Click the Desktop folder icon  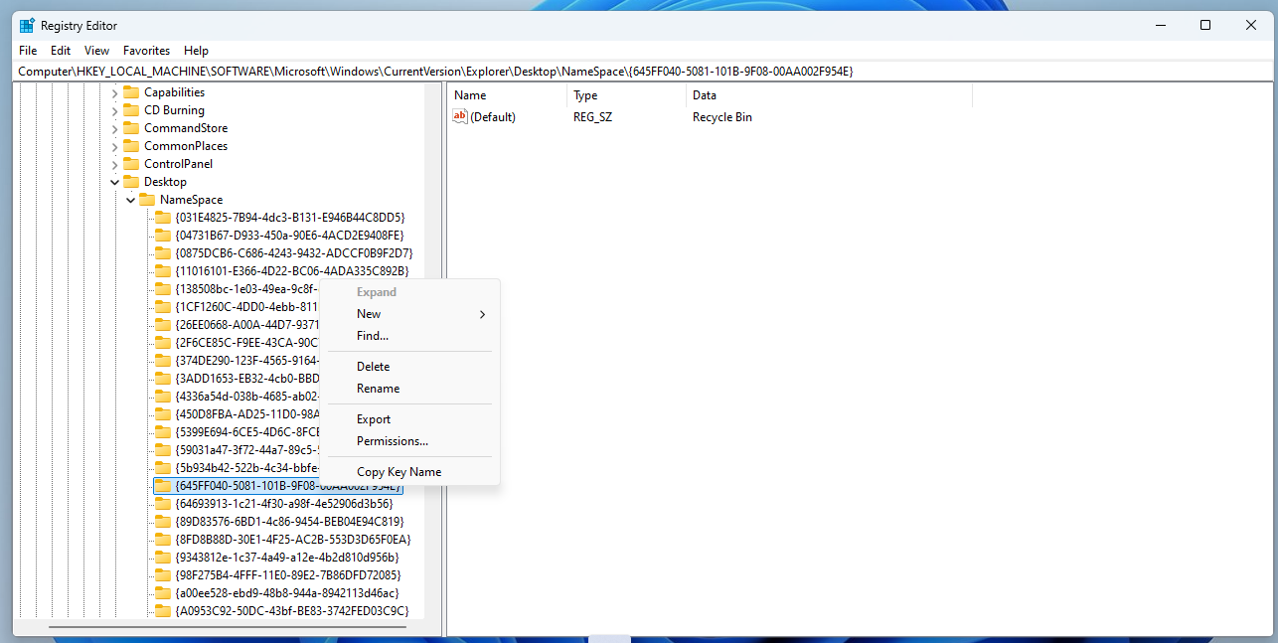pyautogui.click(x=131, y=182)
